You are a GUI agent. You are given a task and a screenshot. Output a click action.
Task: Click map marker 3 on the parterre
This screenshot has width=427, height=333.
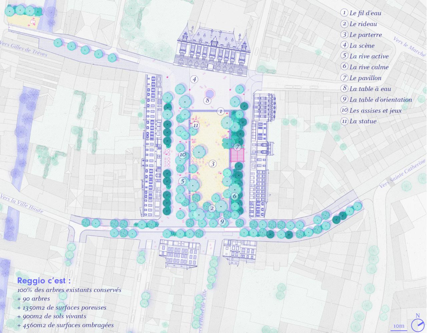pyautogui.click(x=213, y=164)
